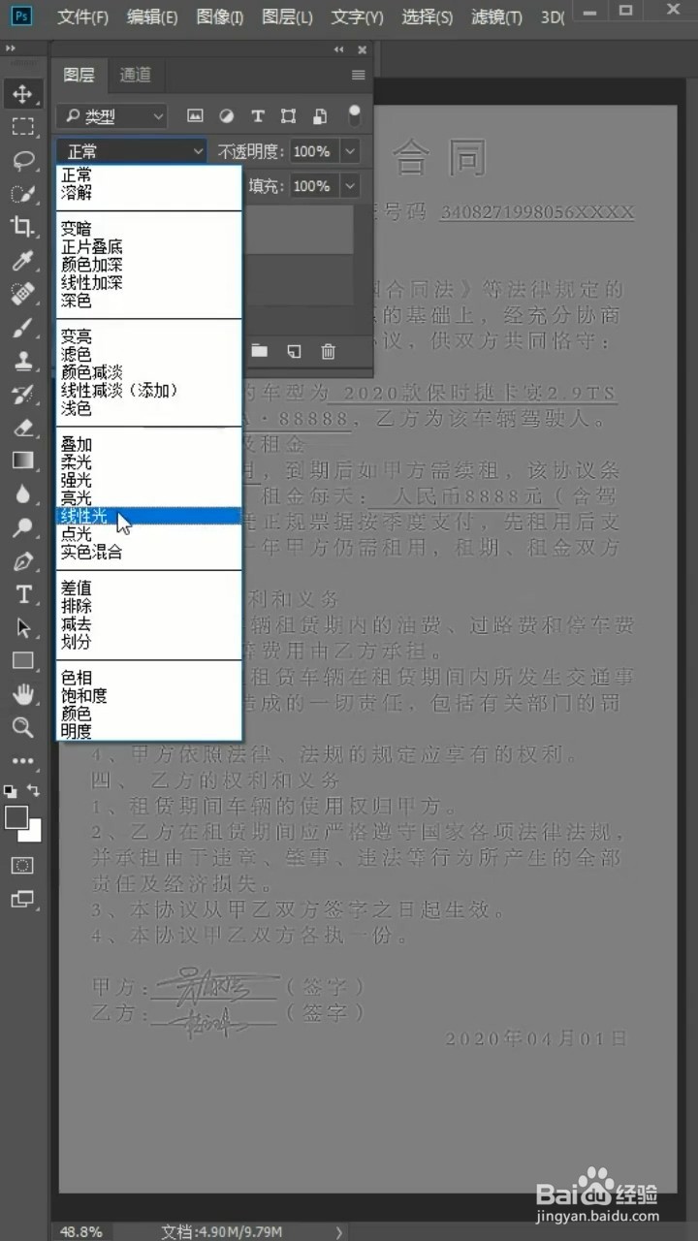This screenshot has height=1241, width=698.
Task: Choose 线性光 blend mode
Action: pos(148,516)
